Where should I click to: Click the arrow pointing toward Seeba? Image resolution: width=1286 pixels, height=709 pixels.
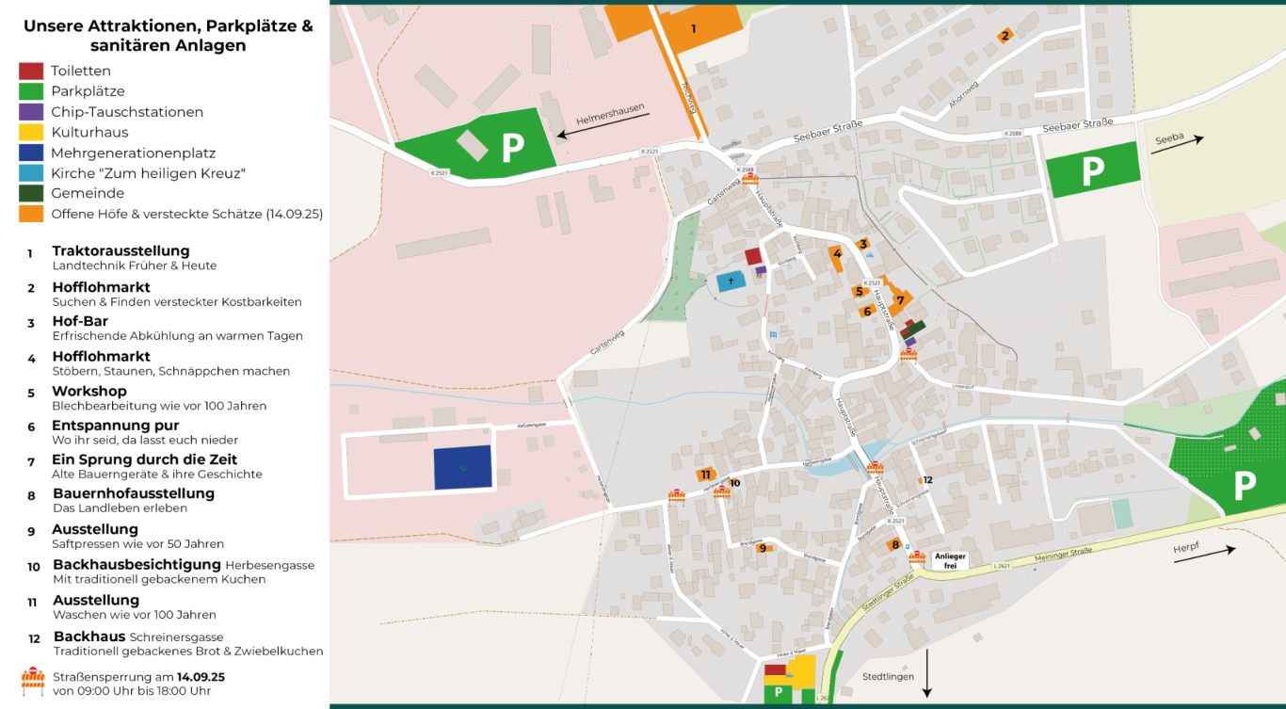click(x=1178, y=140)
